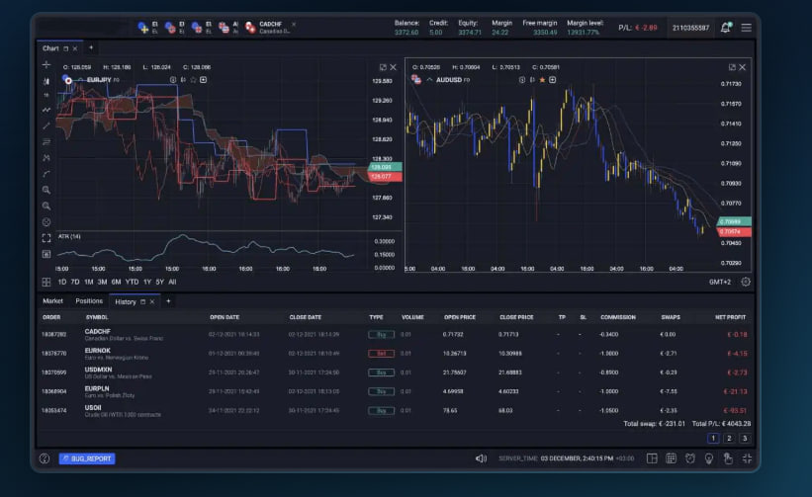Select the CADCHF history row

[395, 335]
